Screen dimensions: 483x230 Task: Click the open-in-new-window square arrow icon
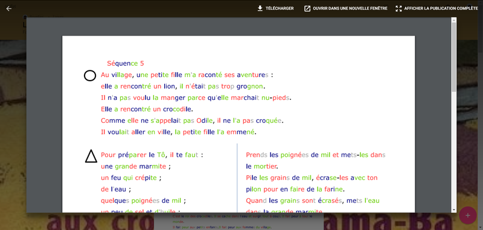307,8
